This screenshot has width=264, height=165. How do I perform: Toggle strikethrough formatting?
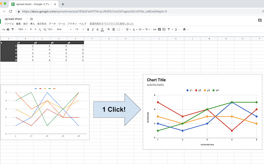(x=97, y=29)
